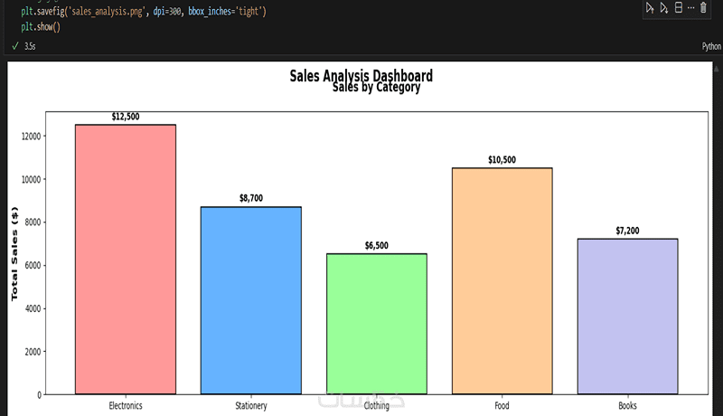Select the orange Food bar
The width and height of the screenshot is (723, 416).
[x=502, y=281]
